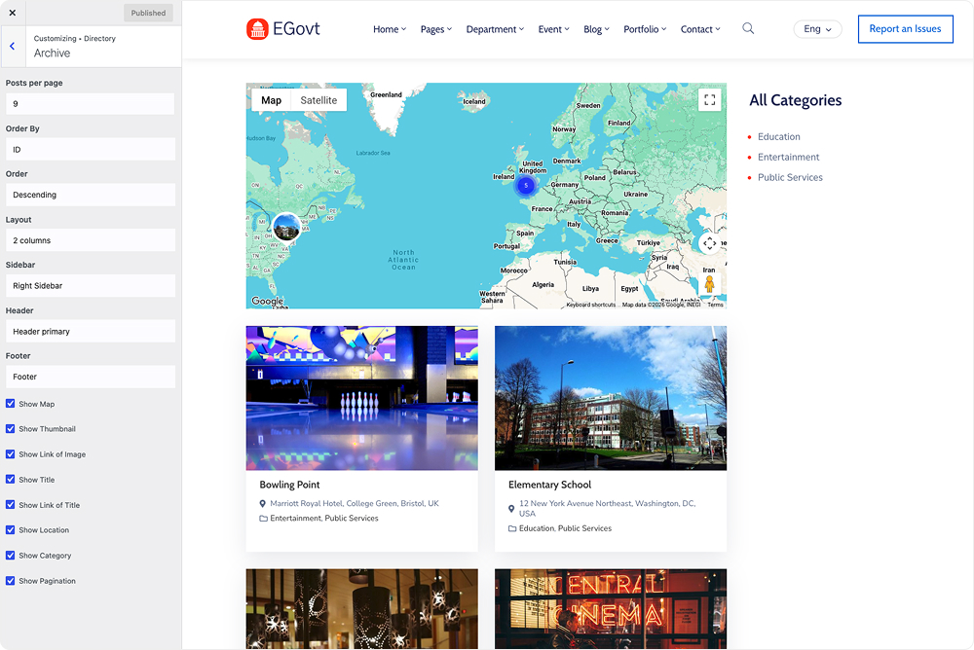
Task: Toggle the Show Link of Image checkbox
Action: point(11,454)
